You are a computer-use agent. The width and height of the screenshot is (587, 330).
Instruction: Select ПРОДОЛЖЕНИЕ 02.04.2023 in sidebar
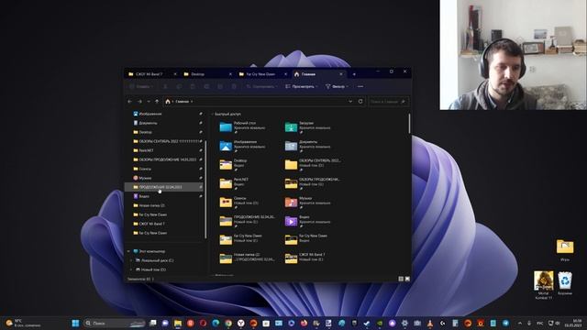click(x=164, y=187)
